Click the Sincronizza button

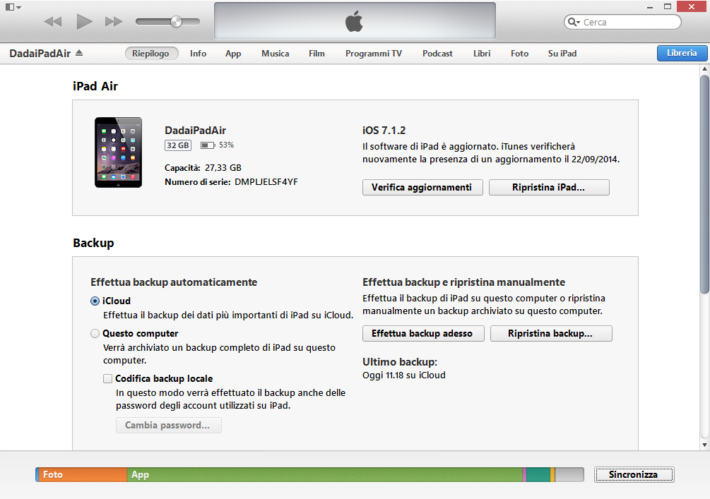[634, 475]
